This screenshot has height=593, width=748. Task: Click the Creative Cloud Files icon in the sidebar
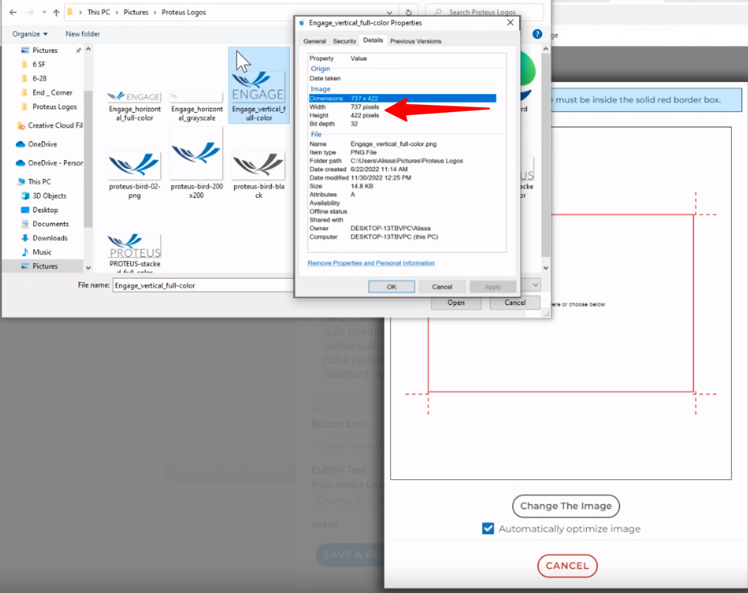pos(21,126)
